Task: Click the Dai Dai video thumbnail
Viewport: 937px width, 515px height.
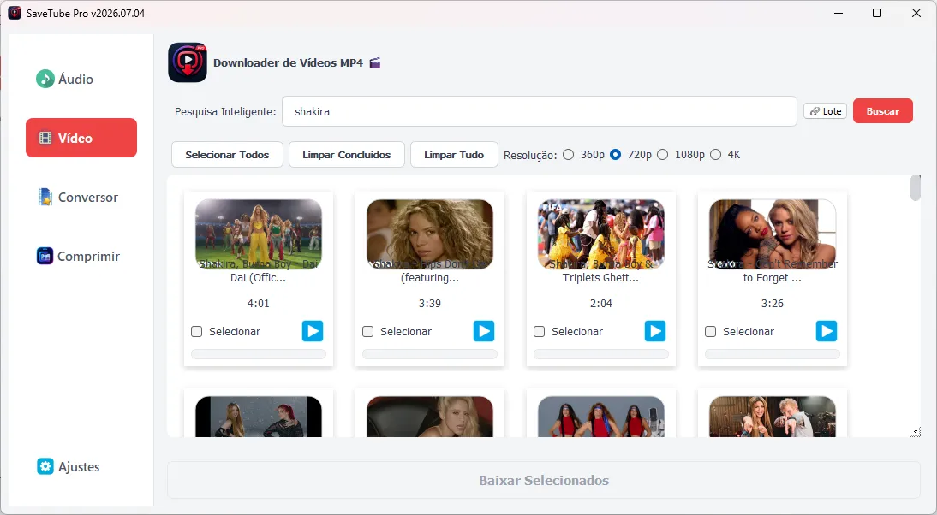Action: (259, 234)
